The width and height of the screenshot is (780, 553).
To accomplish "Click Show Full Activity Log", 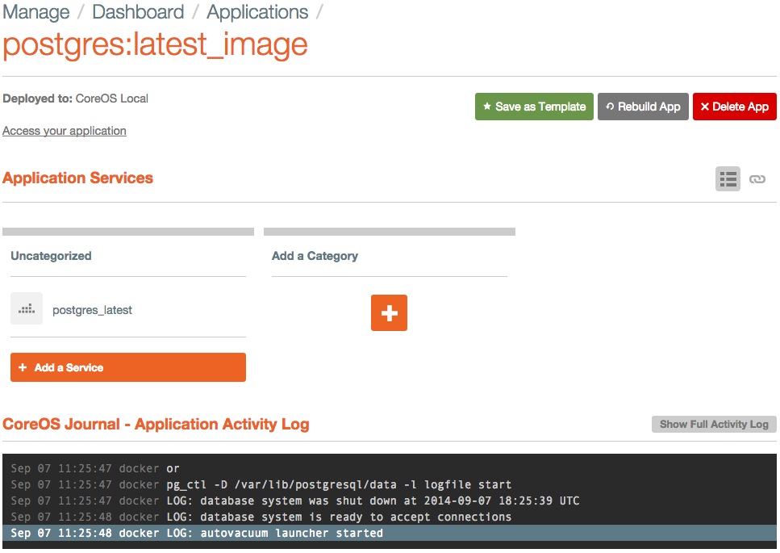I will 713,424.
